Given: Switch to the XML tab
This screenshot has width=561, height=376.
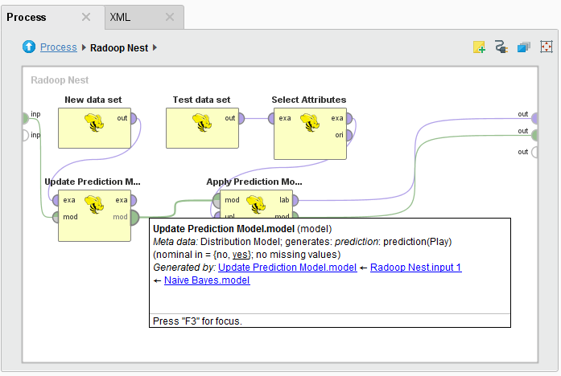Looking at the screenshot, I should (x=120, y=17).
